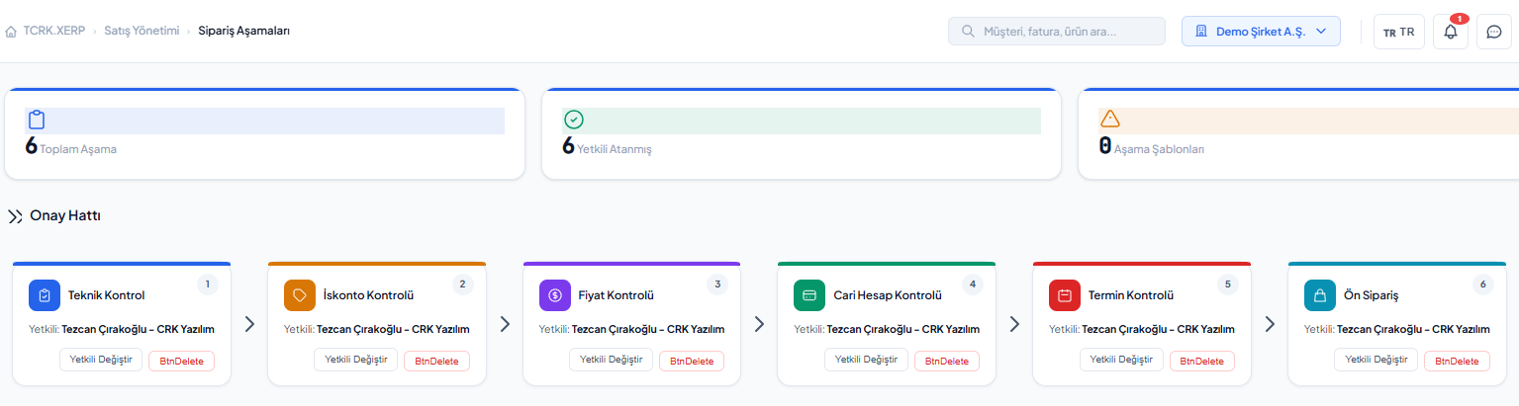Click the arrow between Cari Hesap and Termin cards
The image size is (1519, 406).
[x=1014, y=324]
